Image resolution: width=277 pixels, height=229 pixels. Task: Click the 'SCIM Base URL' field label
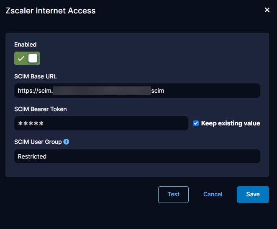36,76
